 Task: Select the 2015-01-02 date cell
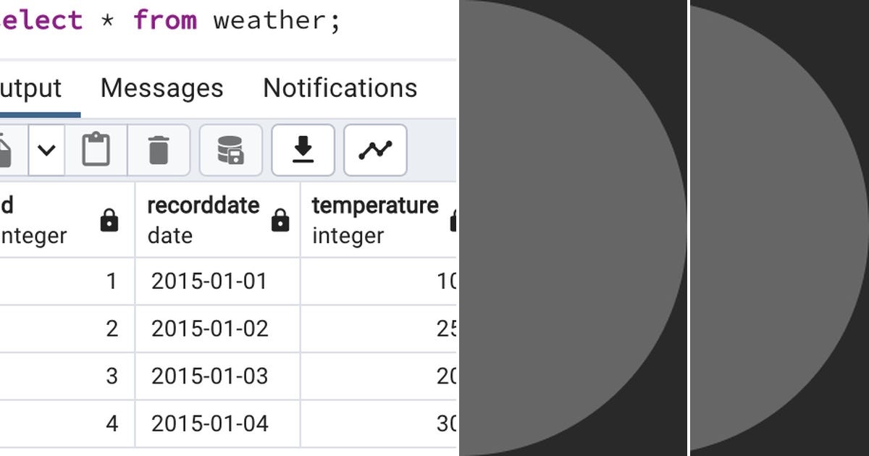tap(209, 329)
